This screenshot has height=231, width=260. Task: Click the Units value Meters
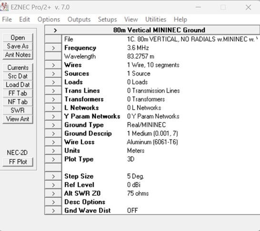click(x=136, y=151)
